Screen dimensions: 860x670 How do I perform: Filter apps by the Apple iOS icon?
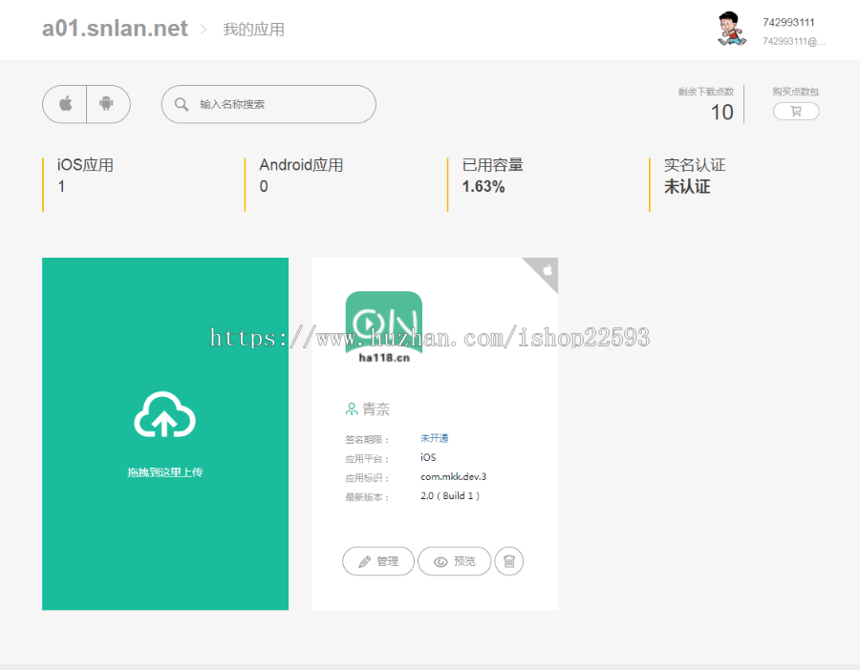coord(65,103)
